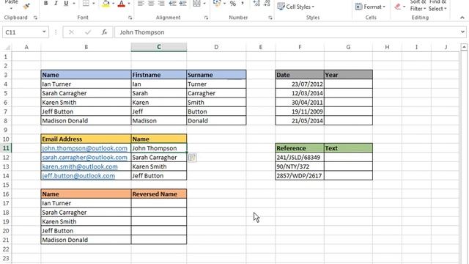
Task: Open Sort & Filter menu
Action: [x=418, y=6]
